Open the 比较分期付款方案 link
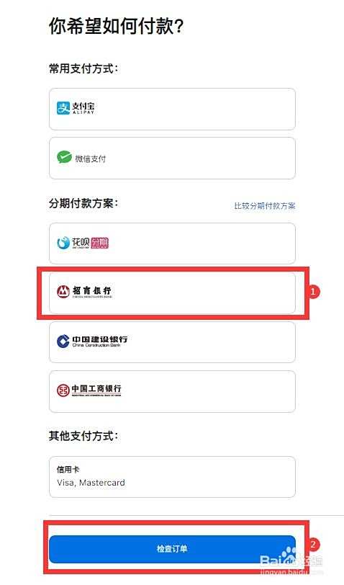This screenshot has width=344, height=585. [265, 205]
